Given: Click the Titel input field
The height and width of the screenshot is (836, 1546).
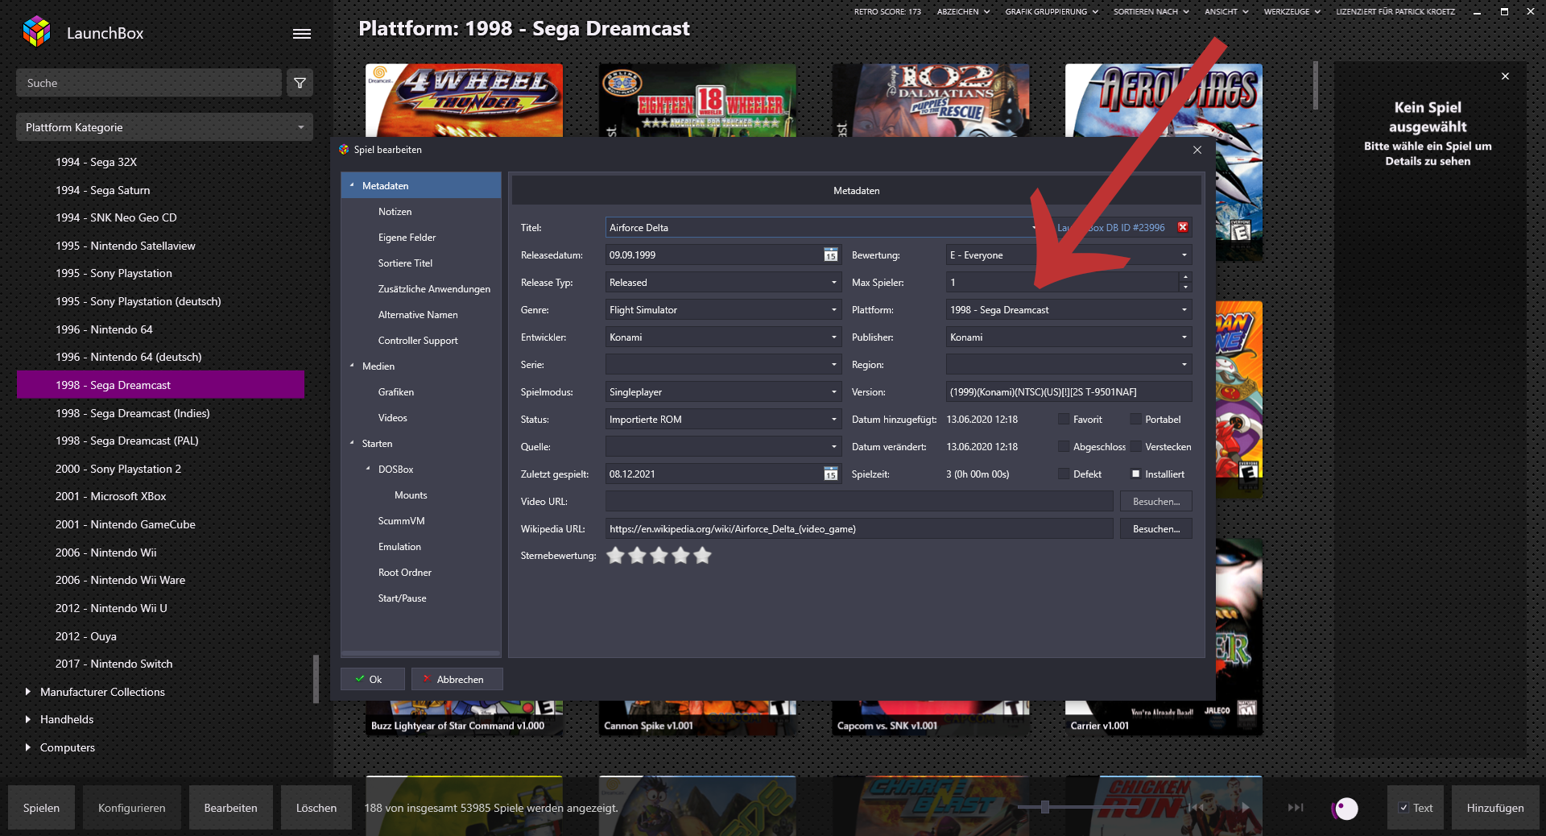Looking at the screenshot, I should point(823,228).
